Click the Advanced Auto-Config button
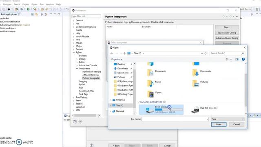Screen dimensions: 261x147 tap(227, 38)
